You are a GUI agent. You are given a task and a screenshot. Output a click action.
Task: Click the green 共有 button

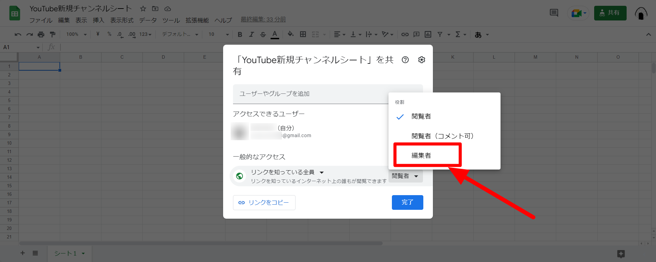[x=610, y=13]
